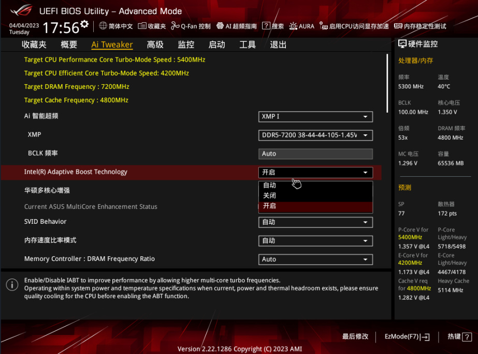Click the globe language icon
The width and height of the screenshot is (478, 354).
tap(103, 26)
